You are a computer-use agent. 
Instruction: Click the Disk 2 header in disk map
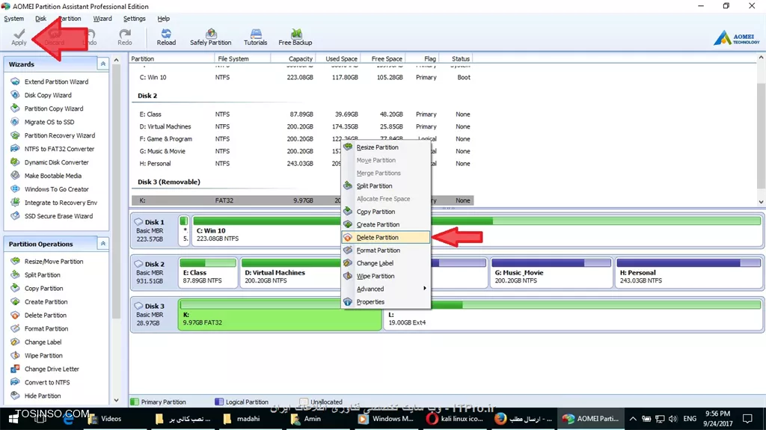153,271
